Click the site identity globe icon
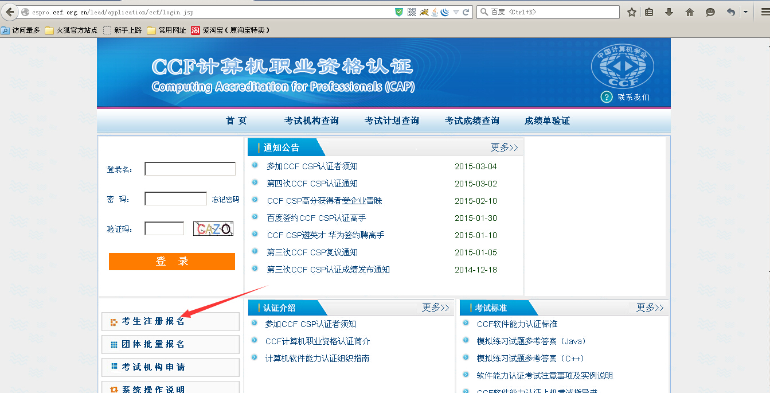The image size is (770, 393). tap(25, 12)
